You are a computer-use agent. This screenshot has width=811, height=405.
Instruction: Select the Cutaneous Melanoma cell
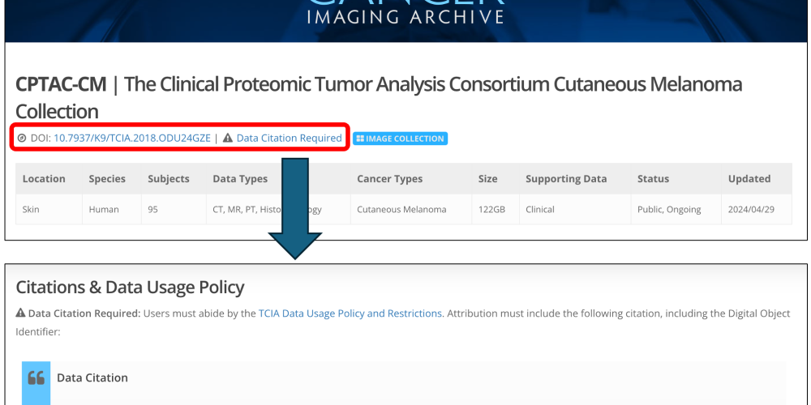[x=411, y=209]
